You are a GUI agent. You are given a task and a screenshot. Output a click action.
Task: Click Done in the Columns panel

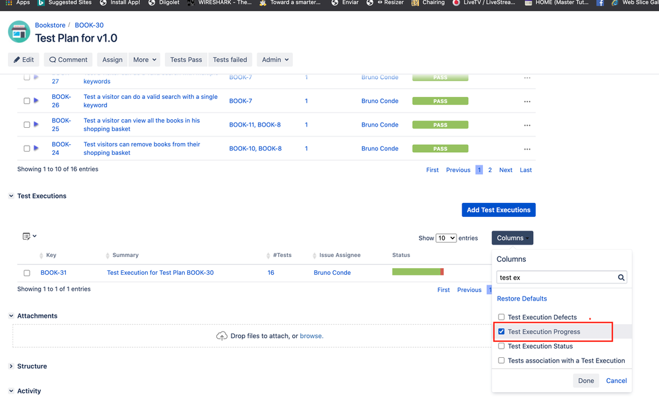pyautogui.click(x=586, y=380)
